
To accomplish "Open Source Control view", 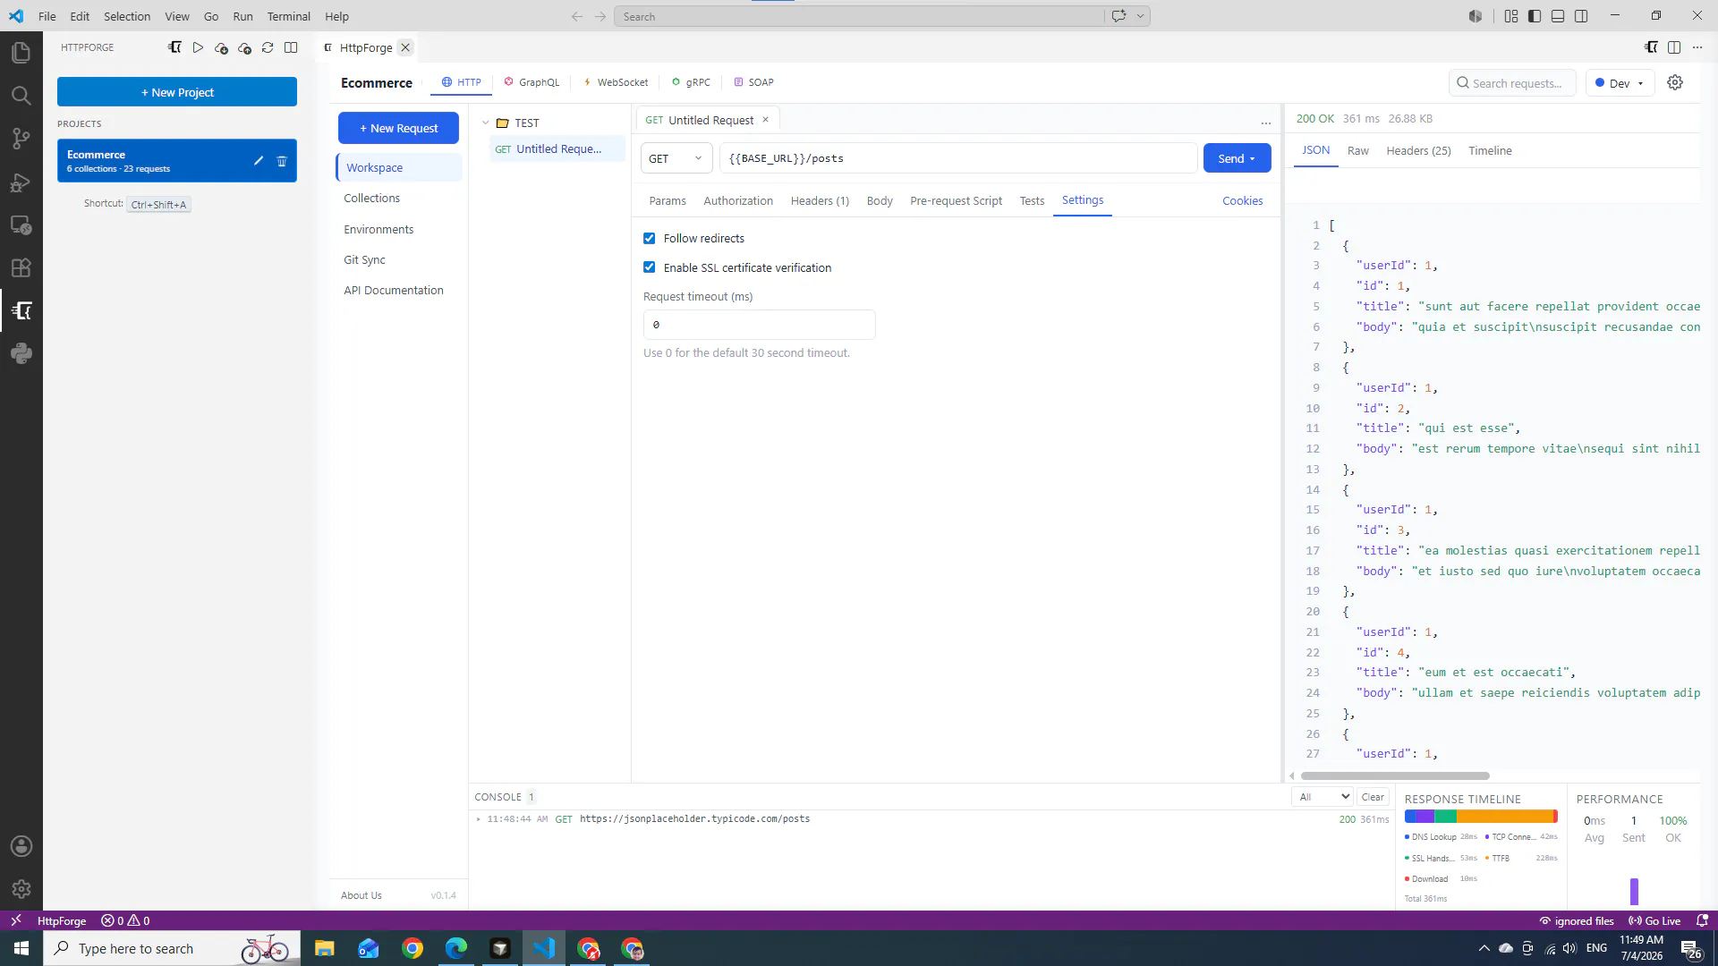I will tap(21, 139).
